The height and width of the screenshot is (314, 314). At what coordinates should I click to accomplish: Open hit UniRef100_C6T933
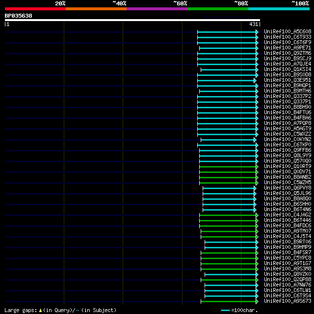point(288,37)
